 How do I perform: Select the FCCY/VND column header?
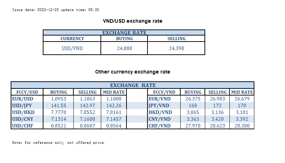[x=164, y=92]
